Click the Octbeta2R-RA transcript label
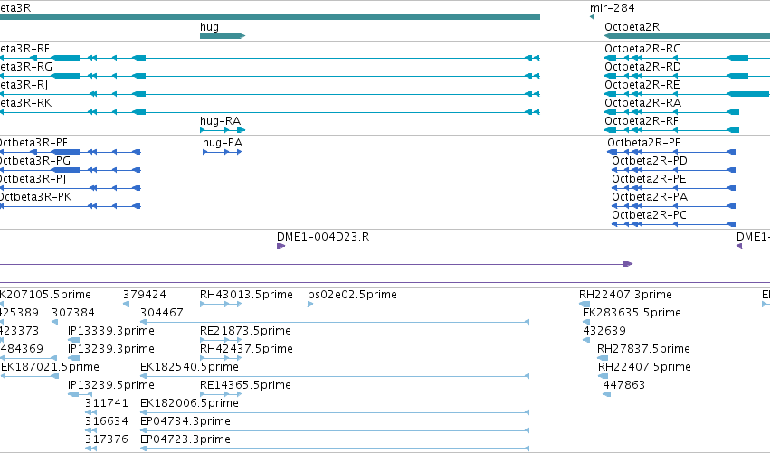The height and width of the screenshot is (453, 770). tap(642, 103)
